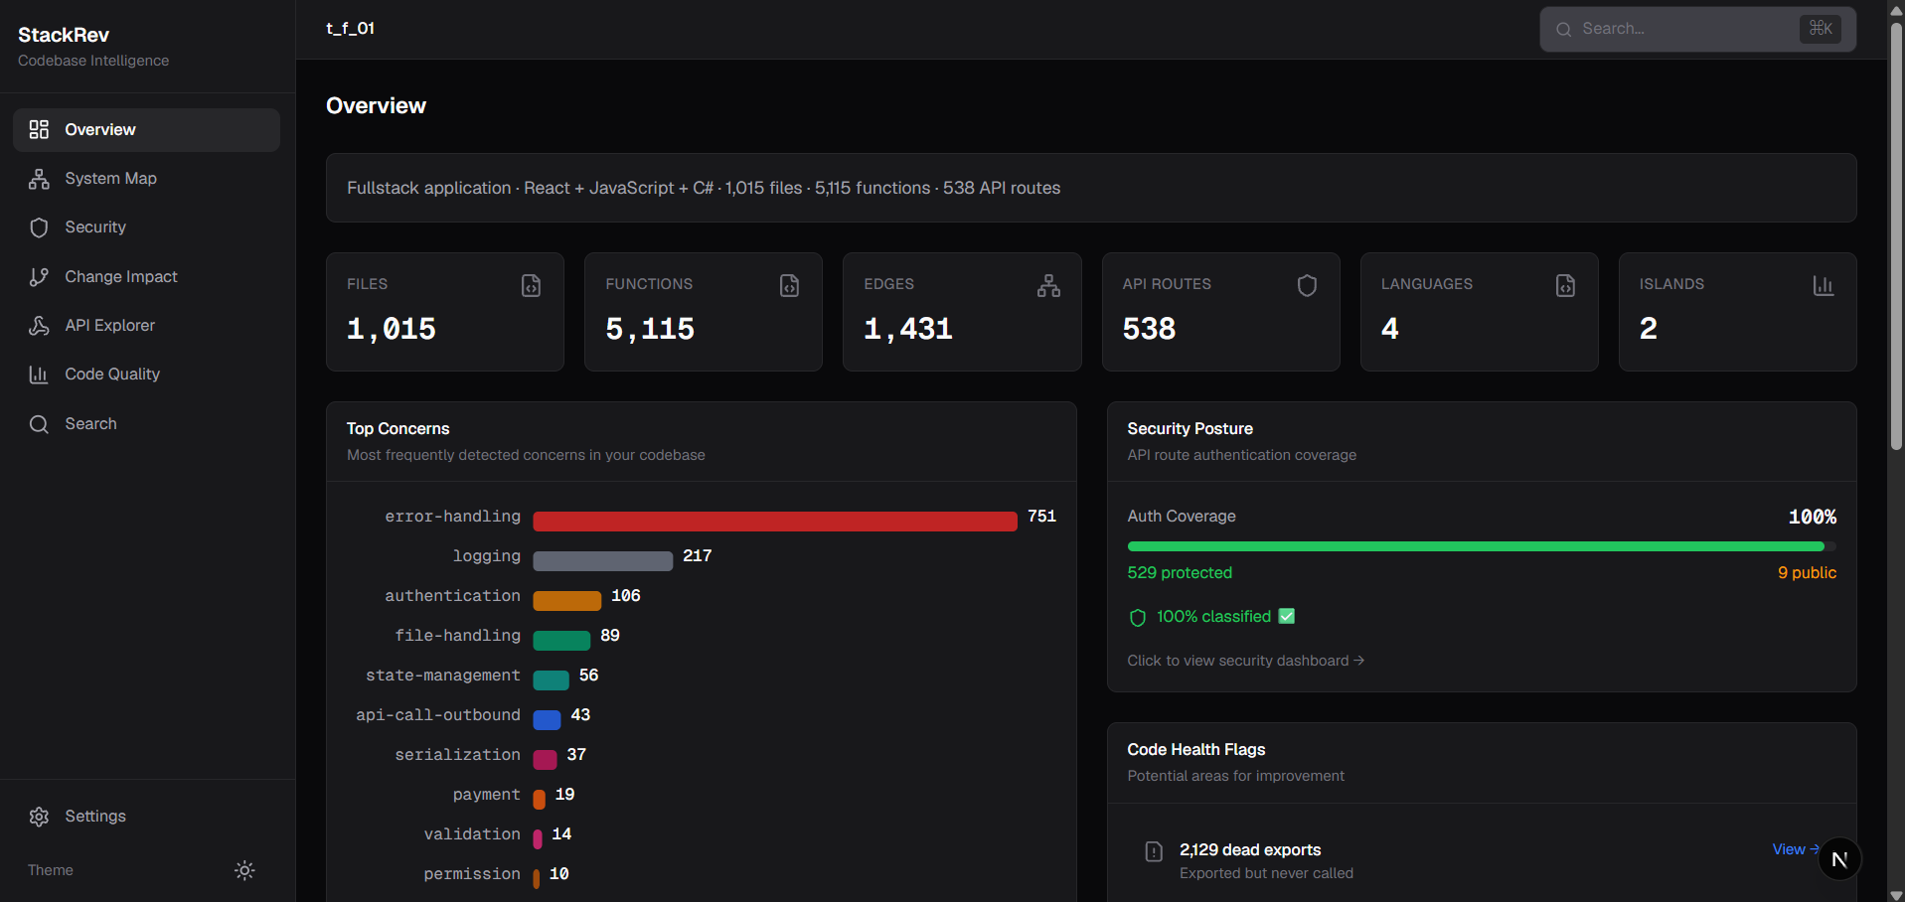Navigate to Change Impact
Screen dimensions: 1905x902
[x=146, y=277]
